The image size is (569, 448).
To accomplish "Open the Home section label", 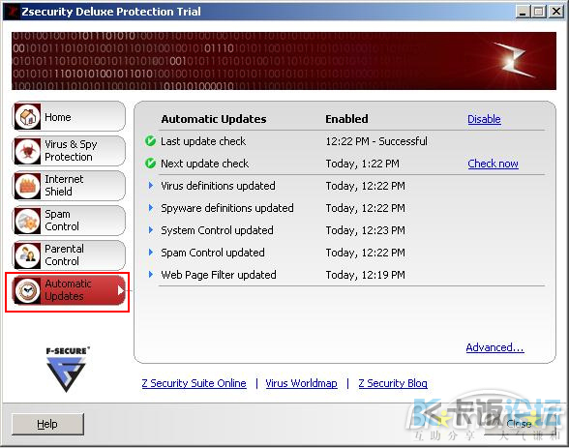I will (58, 117).
